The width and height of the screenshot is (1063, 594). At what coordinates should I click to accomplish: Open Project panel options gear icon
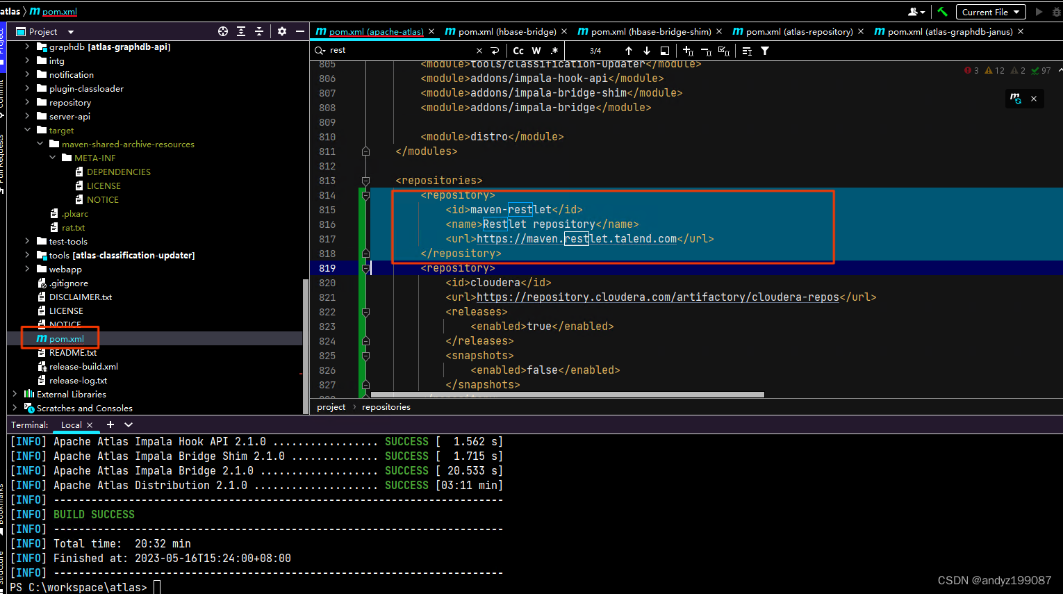281,31
